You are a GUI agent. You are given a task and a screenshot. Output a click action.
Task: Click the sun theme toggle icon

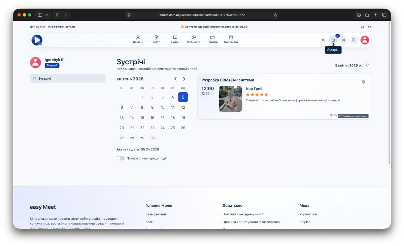[x=323, y=40]
